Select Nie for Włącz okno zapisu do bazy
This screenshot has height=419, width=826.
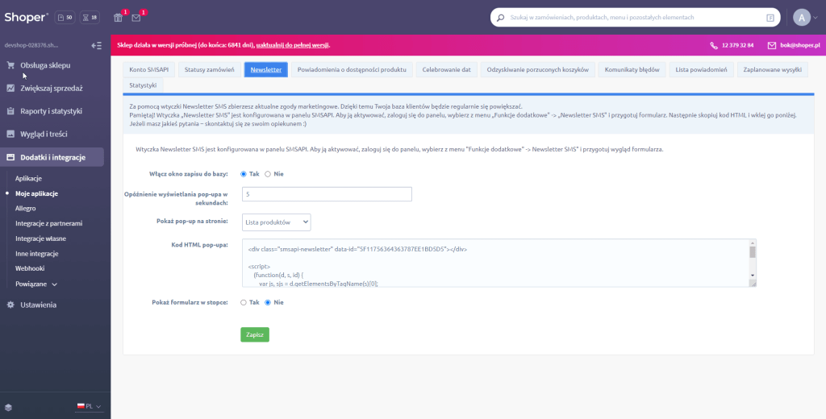pos(268,173)
